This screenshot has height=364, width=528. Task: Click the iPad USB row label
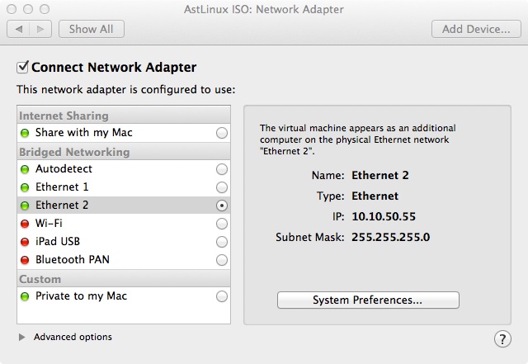[x=58, y=241]
